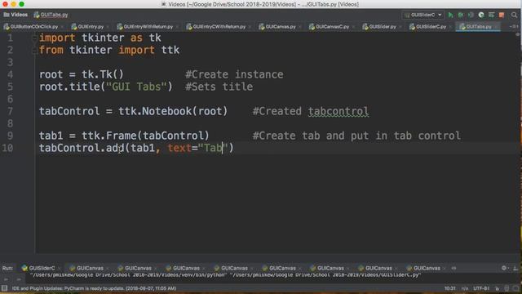Click cursor position 10:31 in status bar
Viewport: 522px width, 294px height.
[449, 288]
